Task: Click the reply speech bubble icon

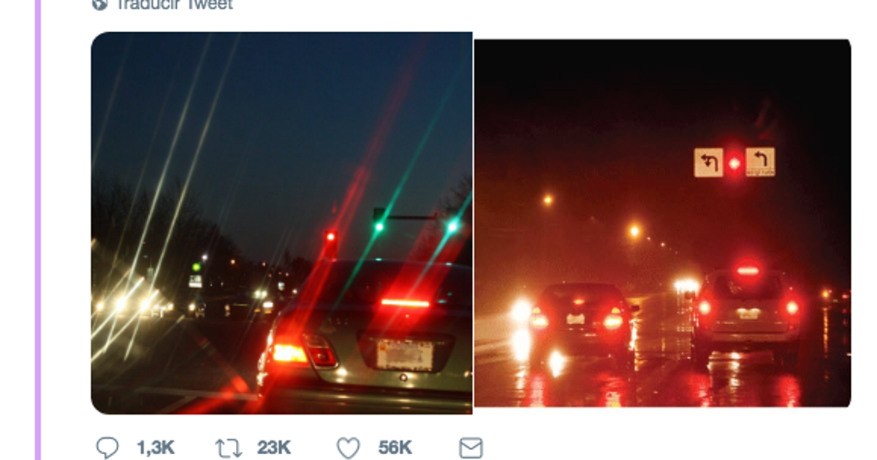Action: coord(107,448)
